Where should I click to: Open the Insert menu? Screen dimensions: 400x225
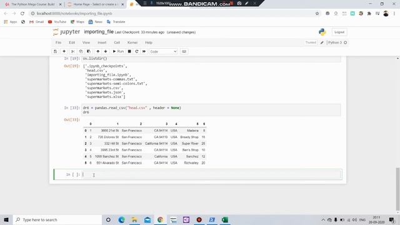(x=102, y=42)
